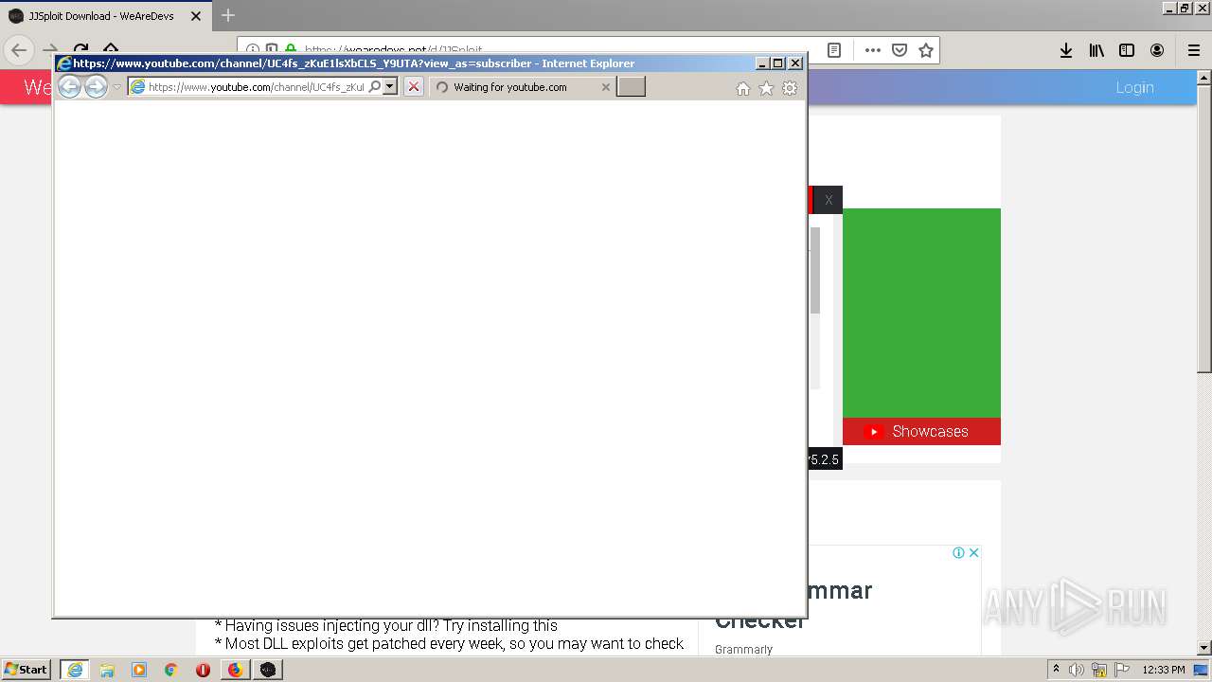Open new tab in Internet Explorer
Viewport: 1212px width, 682px height.
(631, 87)
